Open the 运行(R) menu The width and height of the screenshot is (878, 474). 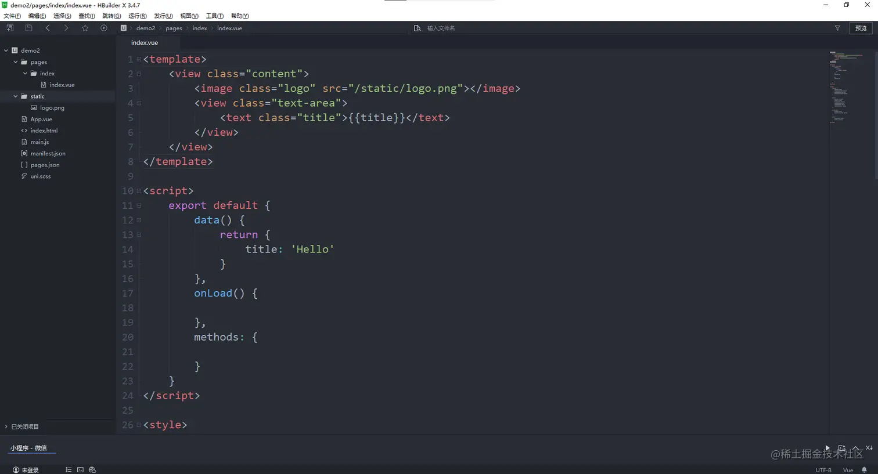(x=138, y=16)
